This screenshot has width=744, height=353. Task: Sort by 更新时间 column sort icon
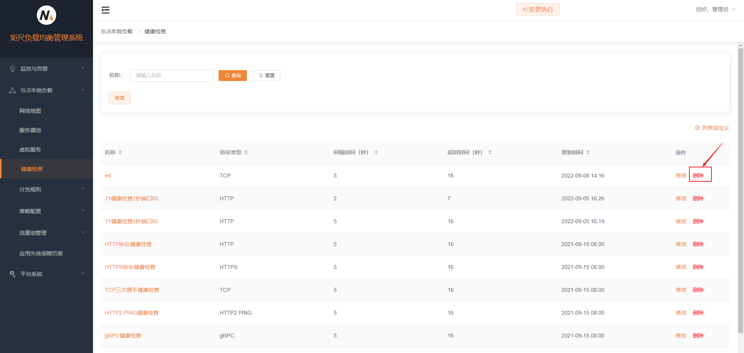coord(588,152)
